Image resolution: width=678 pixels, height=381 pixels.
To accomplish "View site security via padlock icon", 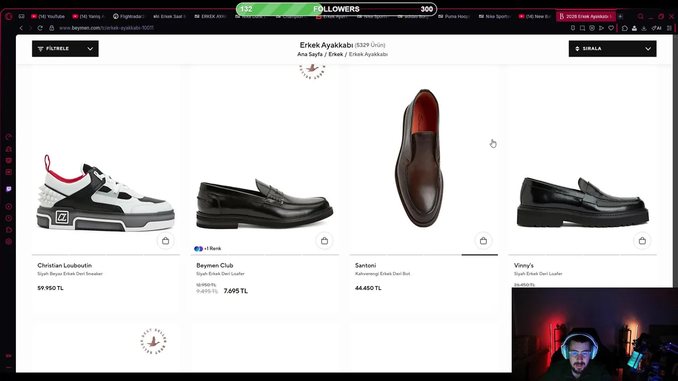I will tap(51, 28).
